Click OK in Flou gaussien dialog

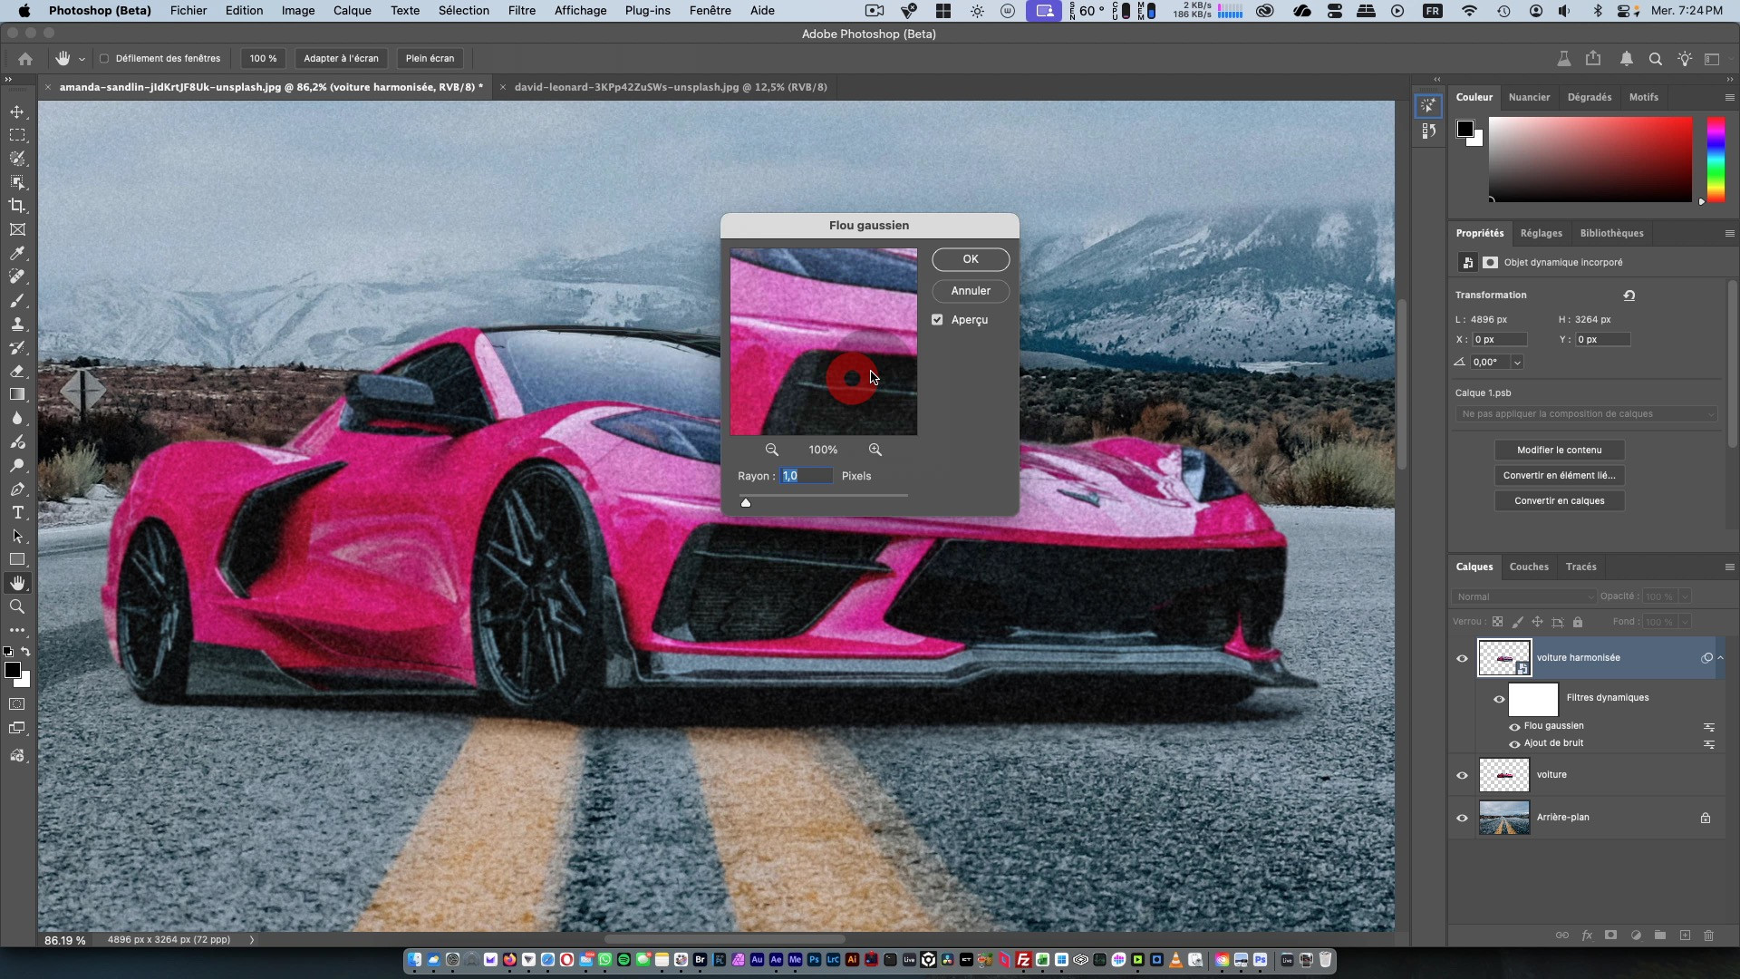pos(970,259)
